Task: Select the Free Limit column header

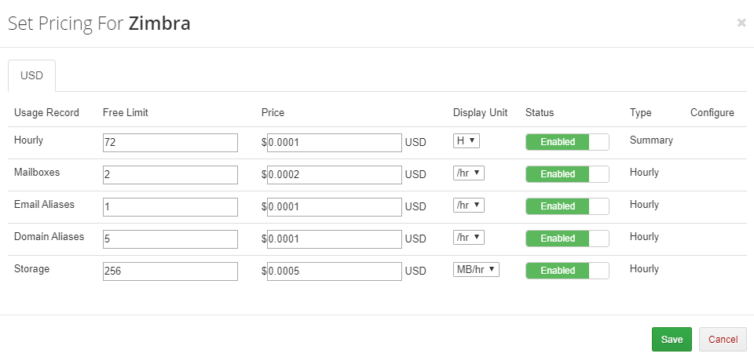Action: click(126, 112)
